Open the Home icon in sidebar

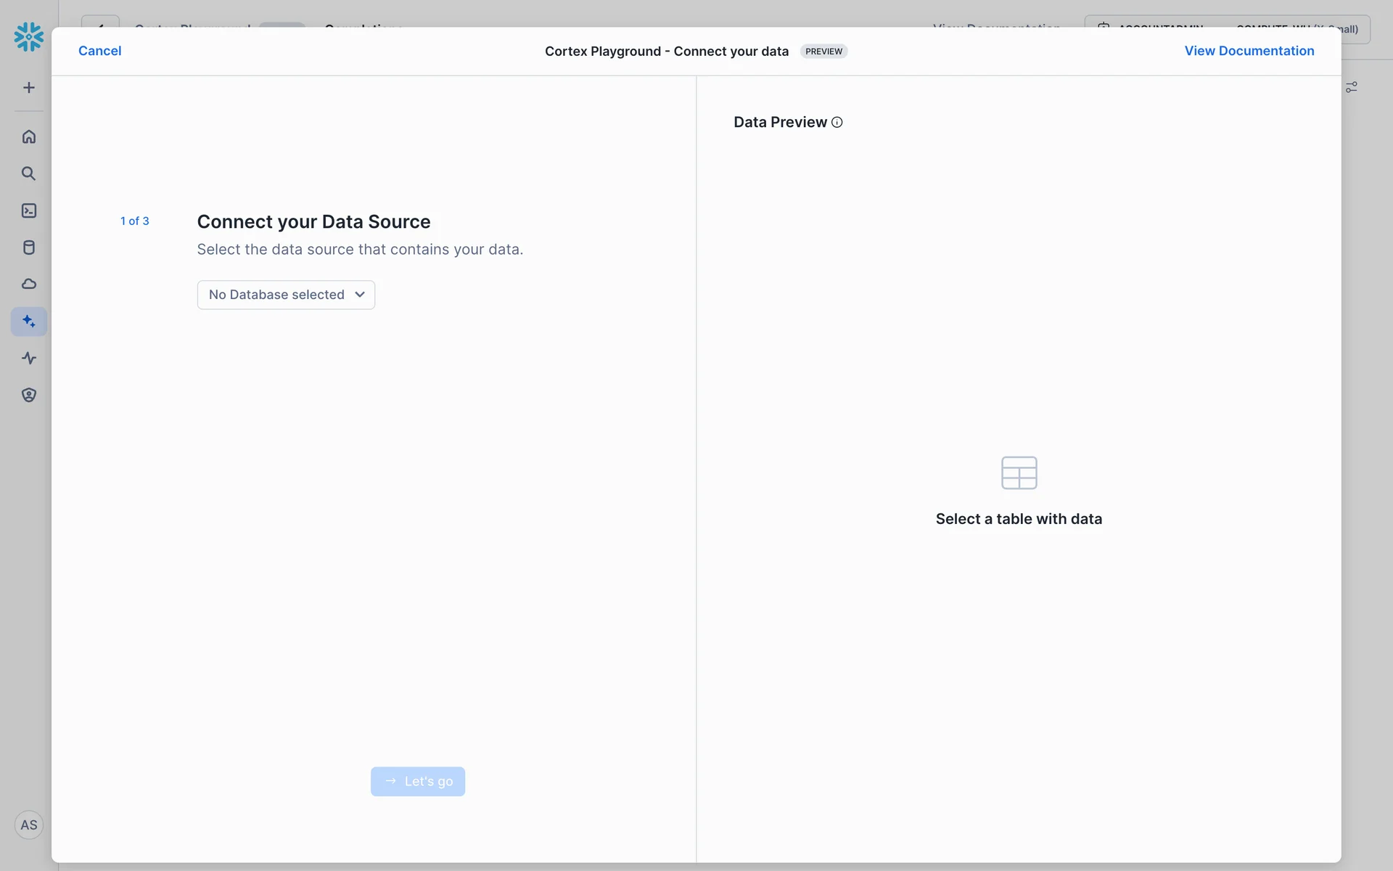[29, 136]
